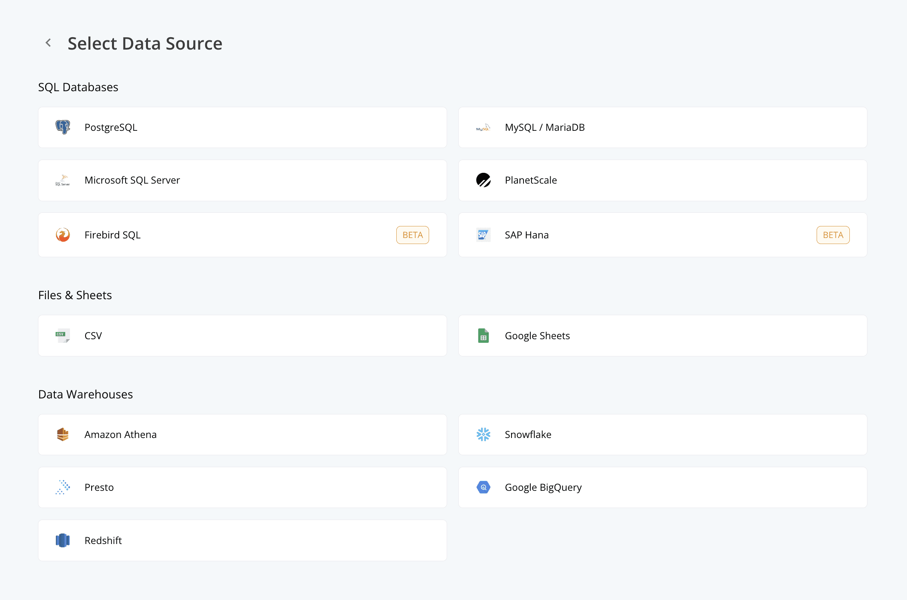
Task: Click the Google Sheets green icon
Action: pyautogui.click(x=483, y=336)
